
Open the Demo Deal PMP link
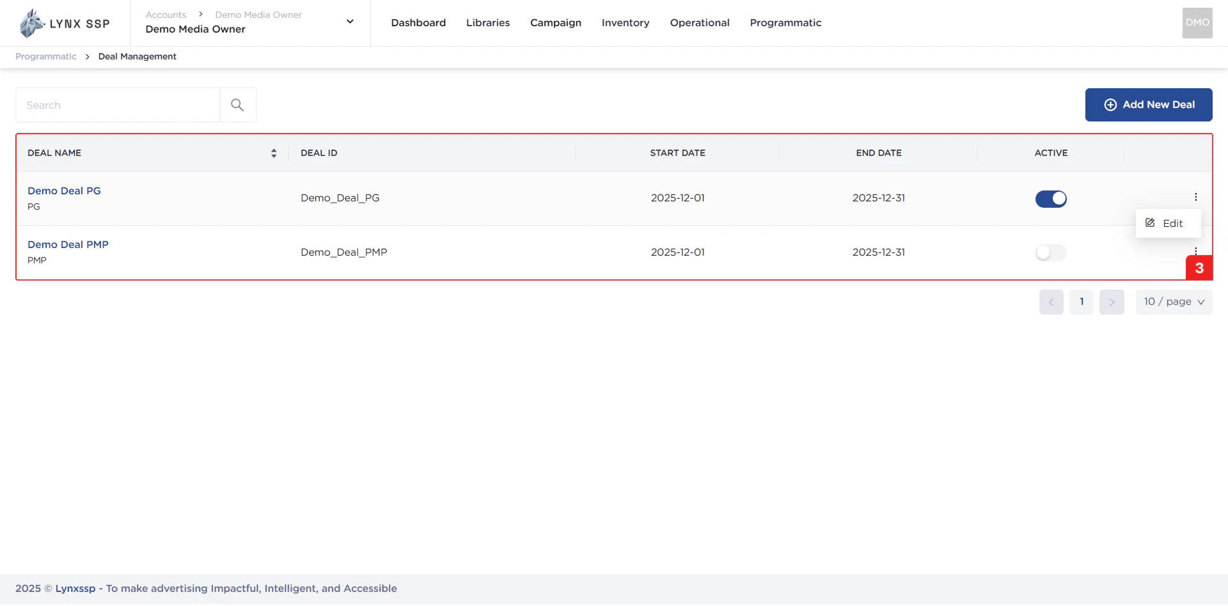tap(68, 244)
